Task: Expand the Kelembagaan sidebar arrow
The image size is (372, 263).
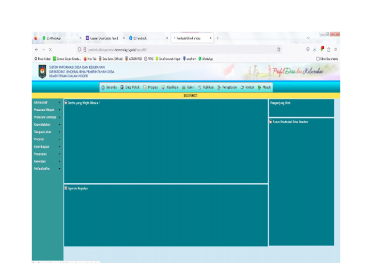Action: tap(60, 147)
